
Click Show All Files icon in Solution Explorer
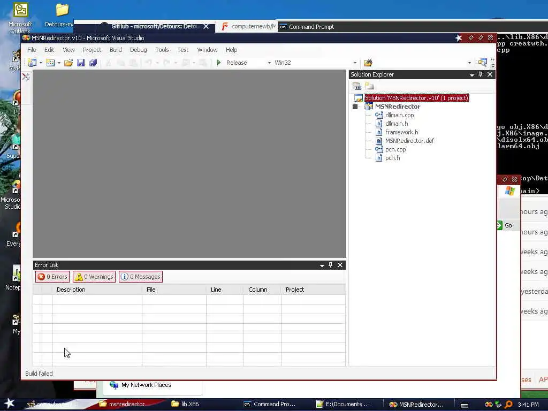(x=369, y=86)
